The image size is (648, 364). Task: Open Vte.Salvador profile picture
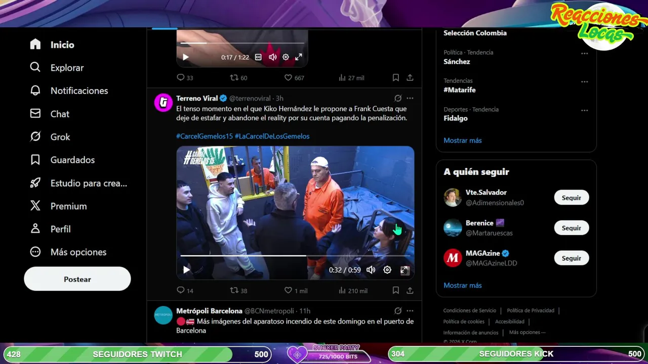point(453,198)
